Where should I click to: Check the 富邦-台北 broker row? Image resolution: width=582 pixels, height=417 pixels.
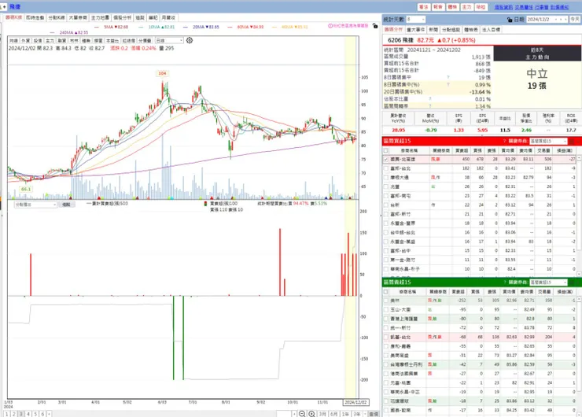pyautogui.click(x=386, y=168)
